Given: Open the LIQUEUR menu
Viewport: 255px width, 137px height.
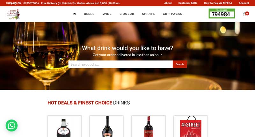Looking at the screenshot, I should pyautogui.click(x=127, y=14).
